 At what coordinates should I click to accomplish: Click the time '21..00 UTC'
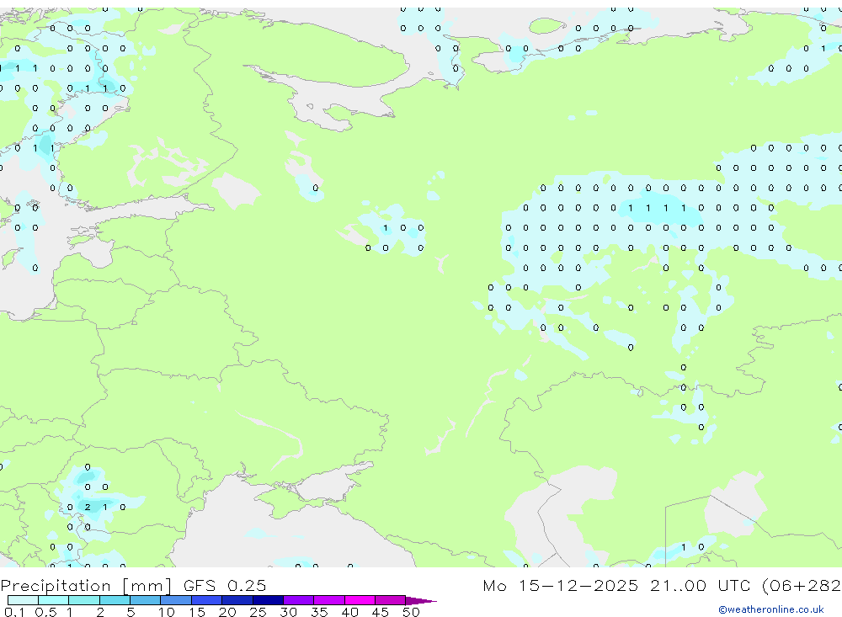701,585
